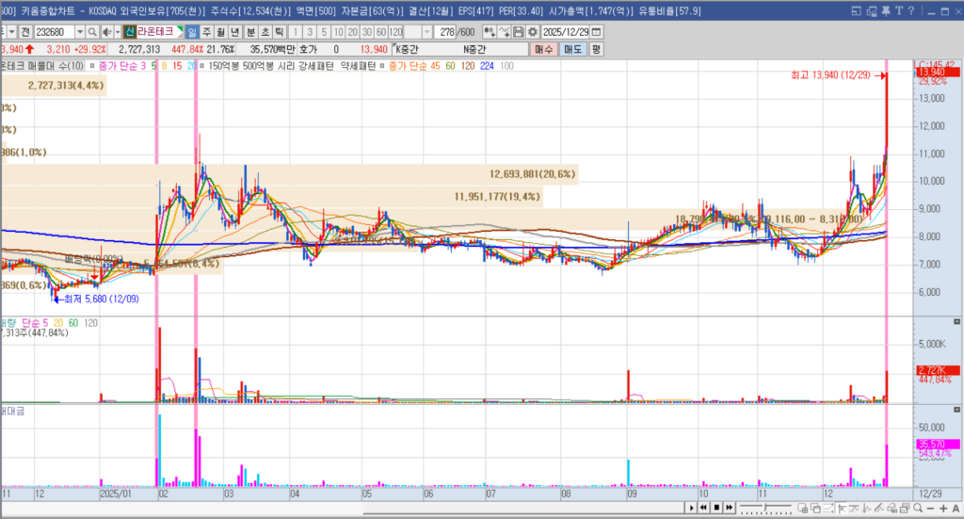Click the save chart floppy disk icon
Screen dimensions: 964x519
tap(518, 32)
